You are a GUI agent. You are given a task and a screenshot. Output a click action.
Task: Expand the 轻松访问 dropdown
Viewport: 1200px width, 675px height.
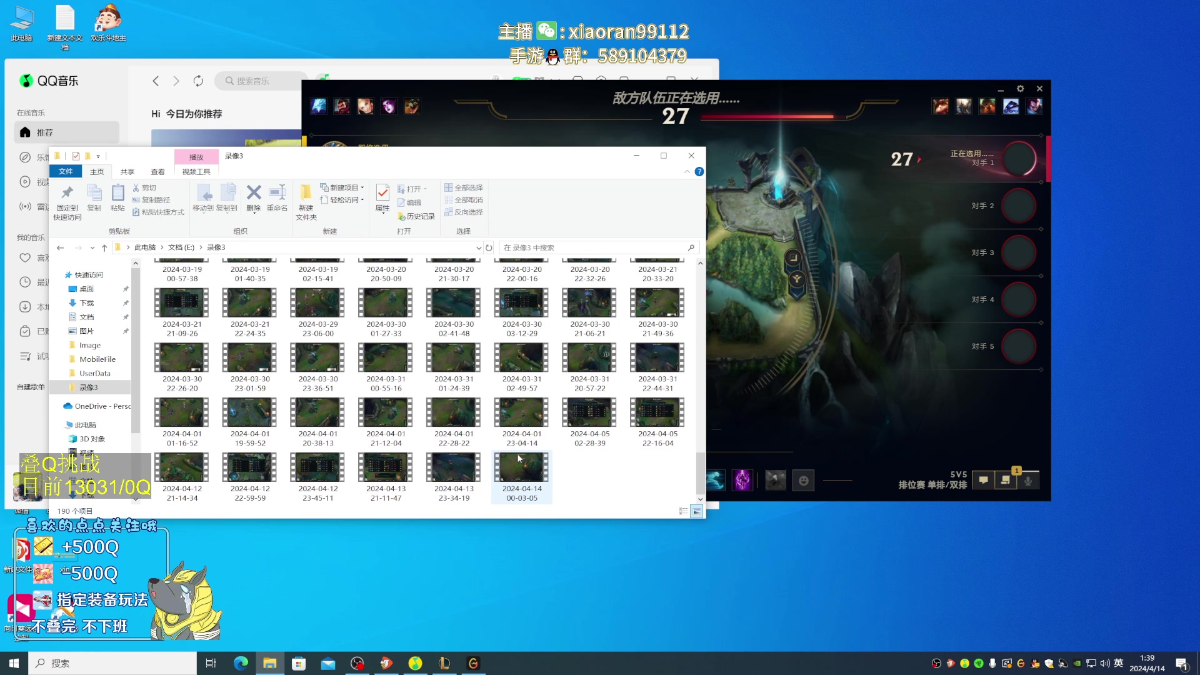pyautogui.click(x=342, y=200)
